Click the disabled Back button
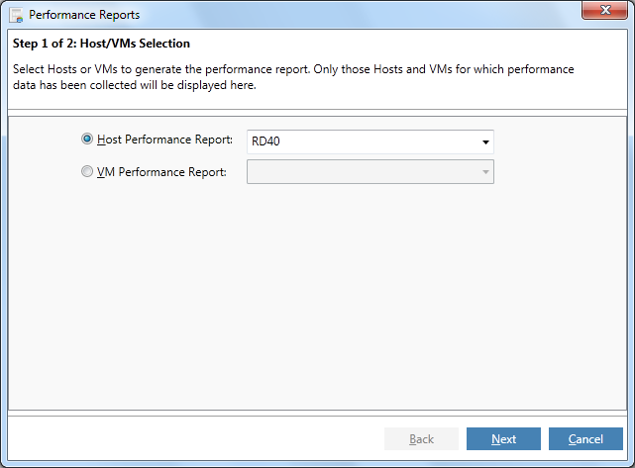Image resolution: width=635 pixels, height=468 pixels. [x=421, y=439]
